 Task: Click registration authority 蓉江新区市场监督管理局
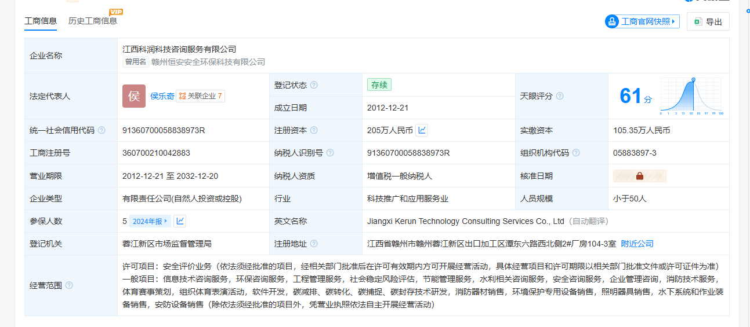(167, 244)
